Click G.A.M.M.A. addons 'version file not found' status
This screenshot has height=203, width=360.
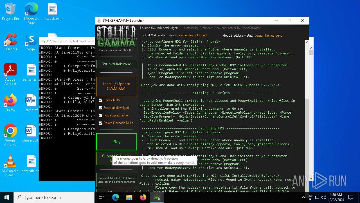coord(193,35)
